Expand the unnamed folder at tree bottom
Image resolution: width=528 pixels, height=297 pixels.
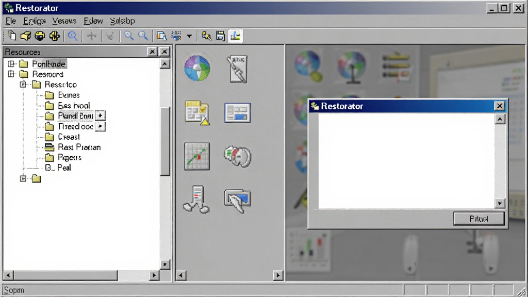pos(23,178)
